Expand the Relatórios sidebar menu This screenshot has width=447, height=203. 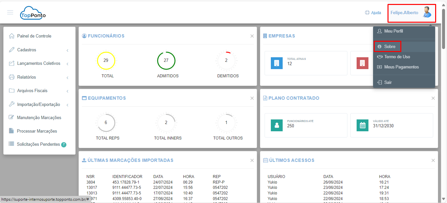pyautogui.click(x=39, y=77)
